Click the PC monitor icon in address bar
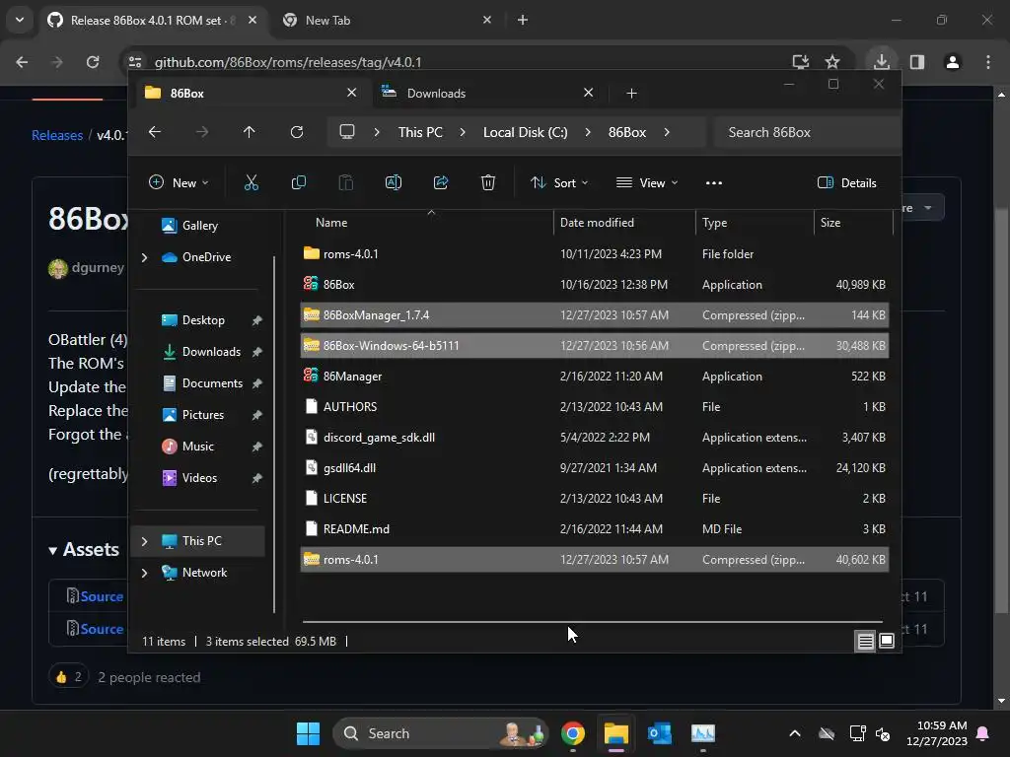1010x757 pixels. click(347, 132)
